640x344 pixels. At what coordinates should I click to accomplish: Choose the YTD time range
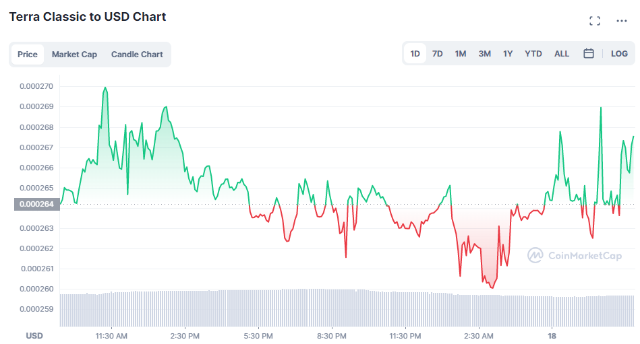click(533, 53)
